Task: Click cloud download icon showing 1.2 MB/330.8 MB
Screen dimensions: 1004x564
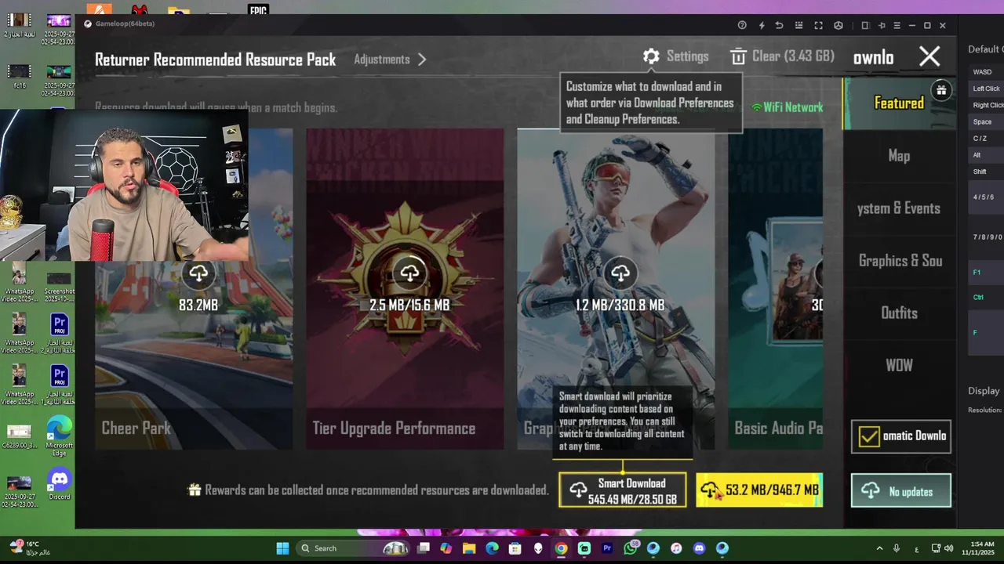Action: (620, 273)
